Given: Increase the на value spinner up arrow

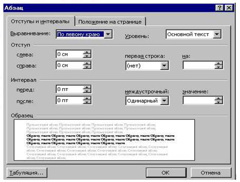Looking at the screenshot, I should 219,64.
